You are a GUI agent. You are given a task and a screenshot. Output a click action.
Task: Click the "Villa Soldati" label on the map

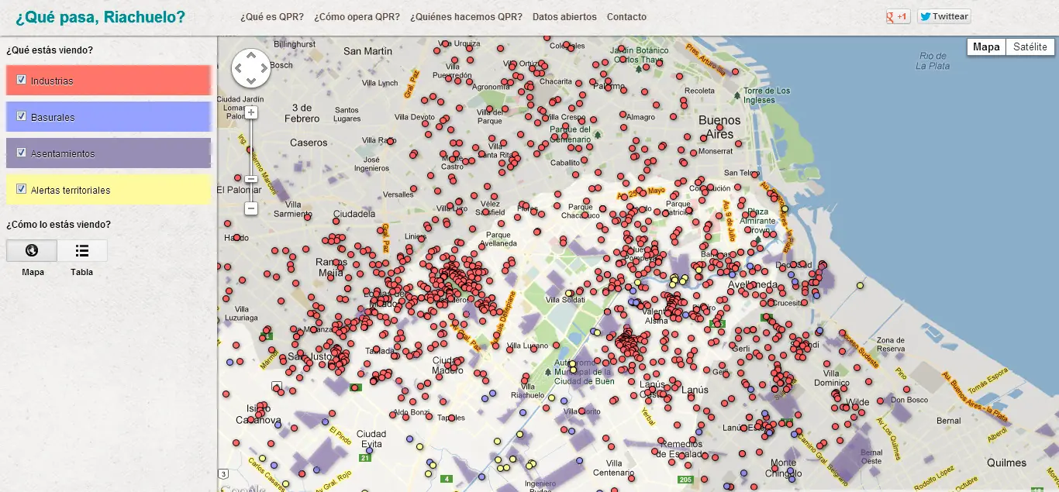567,300
